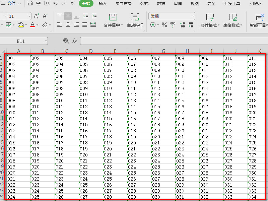The height and width of the screenshot is (201, 268).
Task: Click distributed alignment icon
Action: click(x=93, y=25)
